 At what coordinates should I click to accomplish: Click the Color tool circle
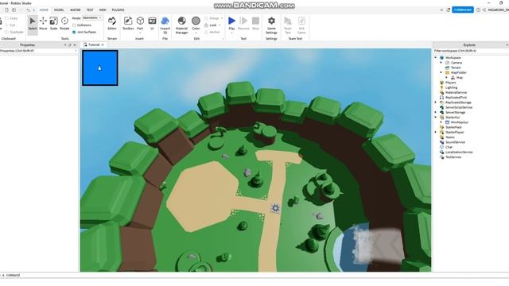tap(196, 21)
